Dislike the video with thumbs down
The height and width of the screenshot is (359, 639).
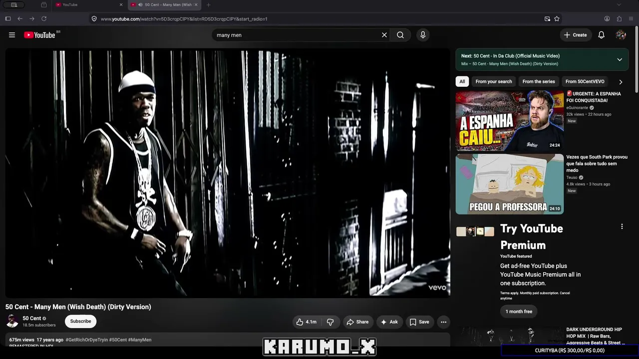(330, 322)
